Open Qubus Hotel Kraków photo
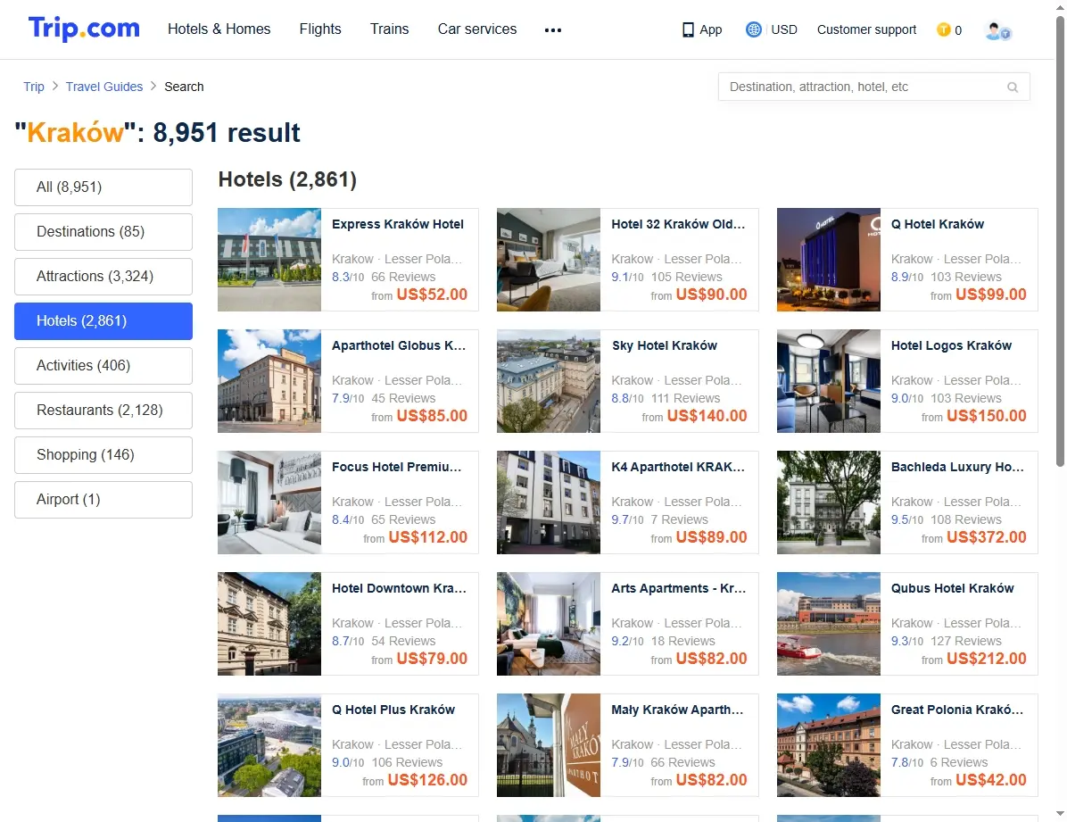Screen dimensions: 1067x822 click(829, 624)
